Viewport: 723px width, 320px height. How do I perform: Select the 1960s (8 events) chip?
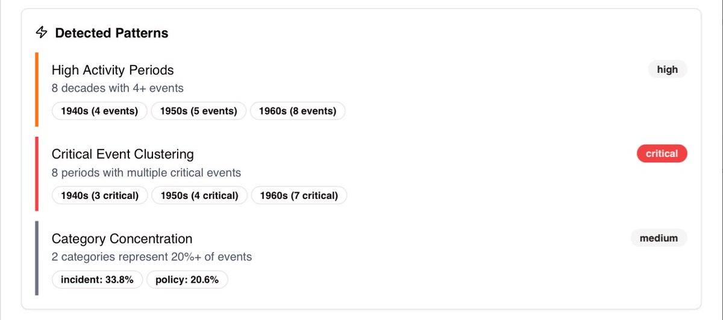(x=297, y=111)
